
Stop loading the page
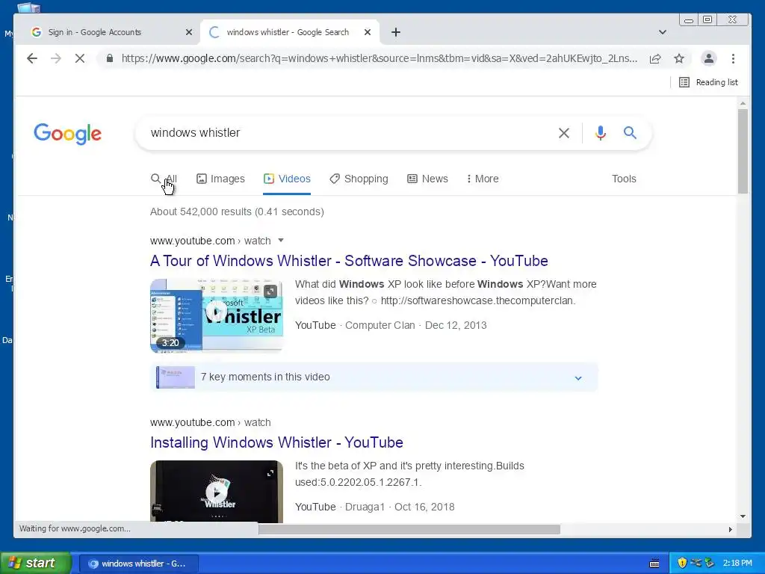point(79,58)
